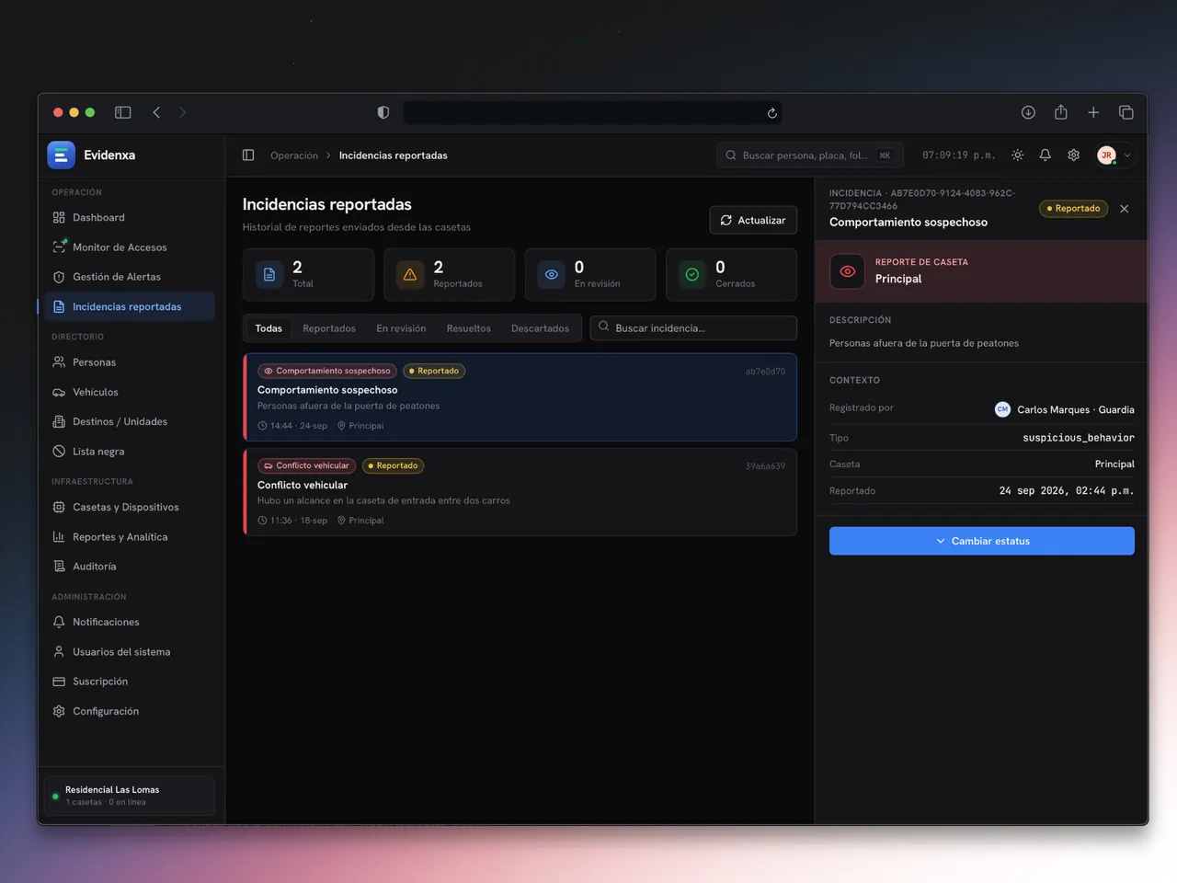Image resolution: width=1177 pixels, height=883 pixels.
Task: Collapse the sidebar with the panel icon
Action: (248, 155)
